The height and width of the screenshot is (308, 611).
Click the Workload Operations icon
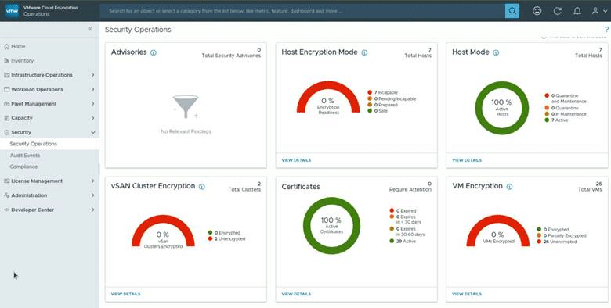pos(6,89)
